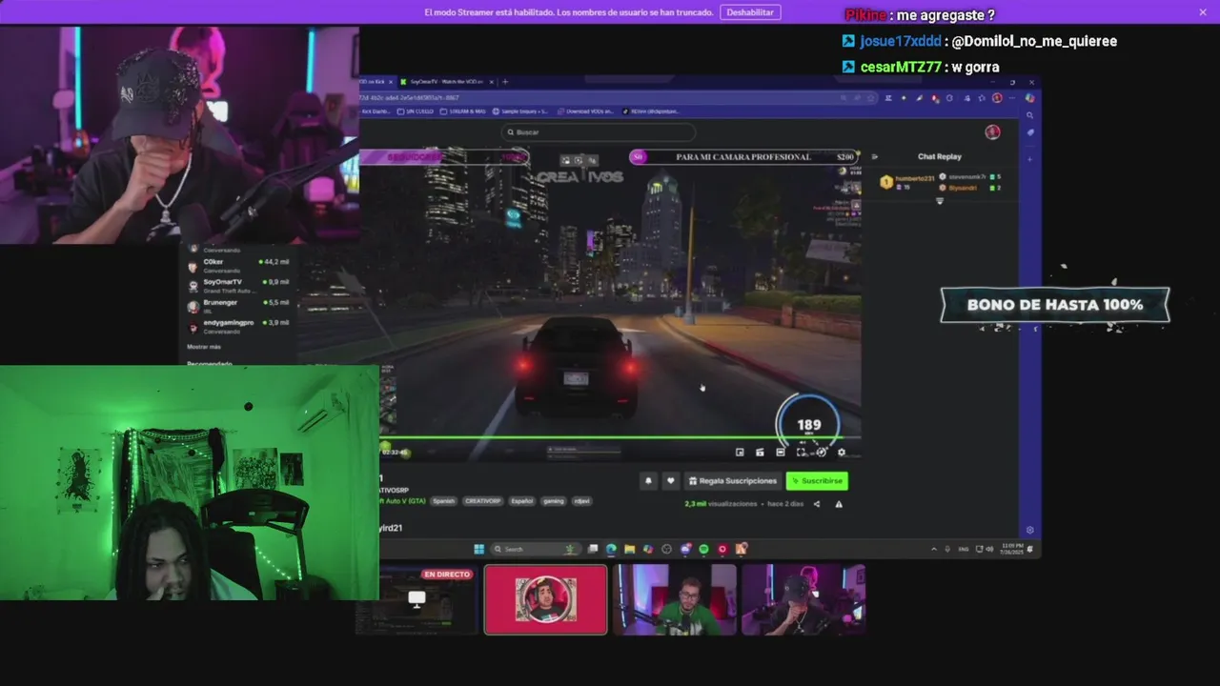Open Edge sidebar settings gear at bottom
1220x686 pixels.
pos(1030,531)
